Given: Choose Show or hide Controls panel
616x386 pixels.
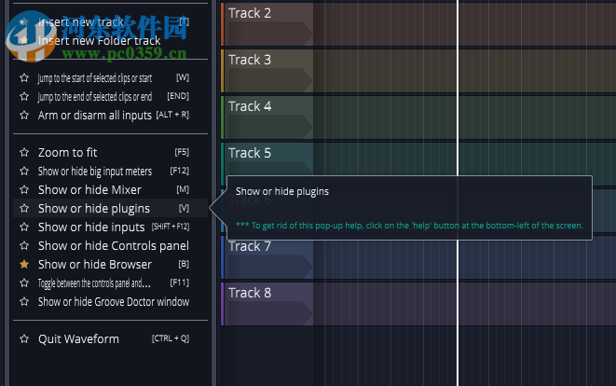Looking at the screenshot, I should (x=110, y=245).
